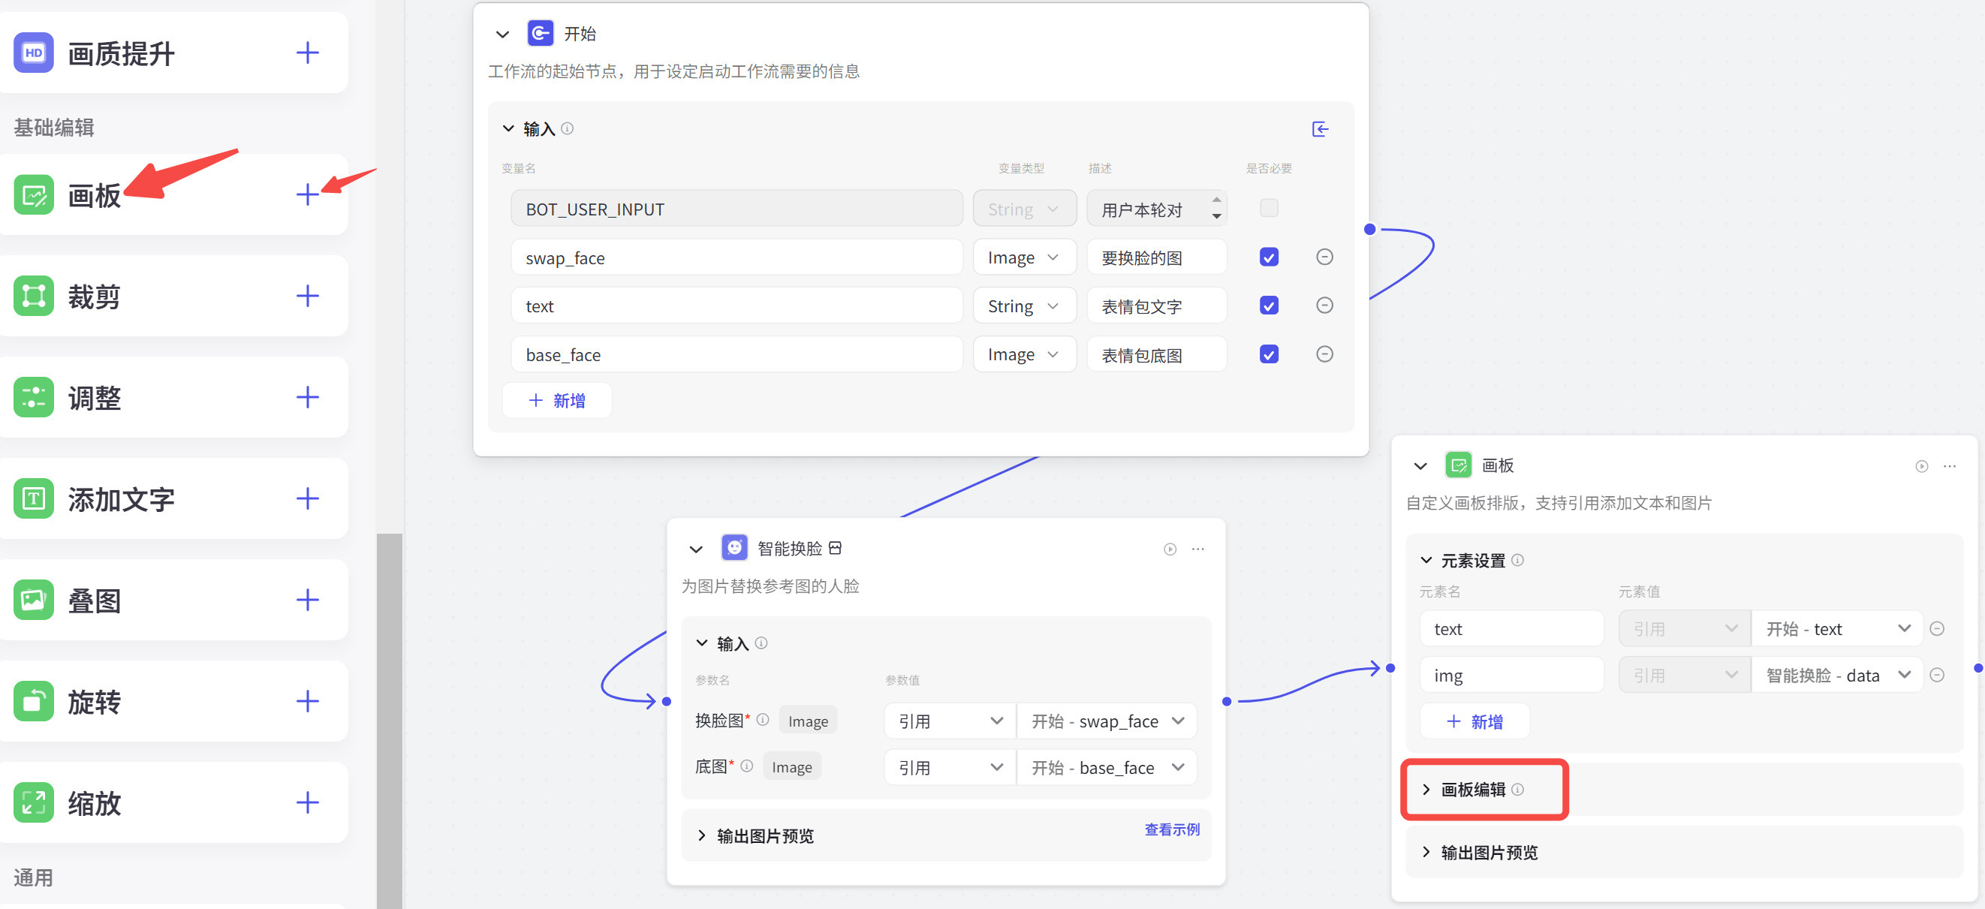Toggle required checkbox for base_face variable

pyautogui.click(x=1268, y=354)
